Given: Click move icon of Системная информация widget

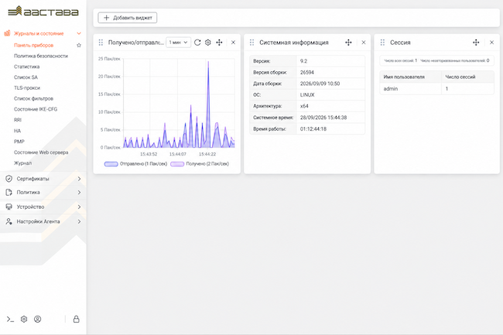Looking at the screenshot, I should [x=348, y=43].
